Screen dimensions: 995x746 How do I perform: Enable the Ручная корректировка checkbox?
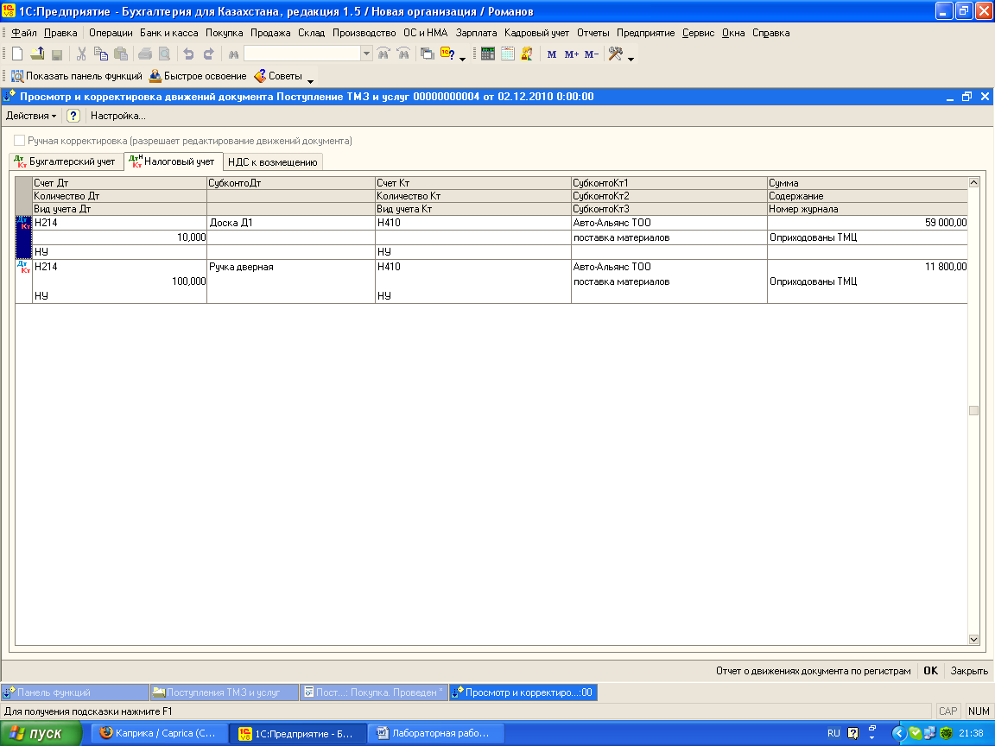click(20, 140)
